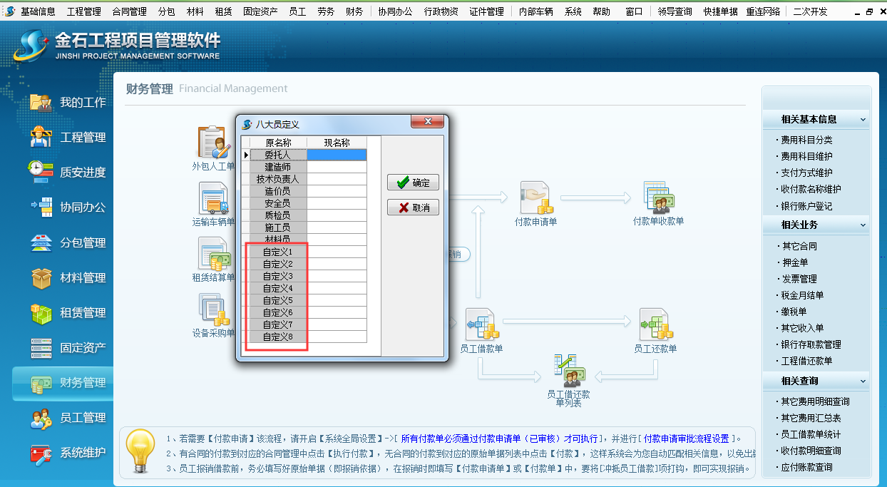Open 发票管理 link
The image size is (887, 487).
(799, 279)
